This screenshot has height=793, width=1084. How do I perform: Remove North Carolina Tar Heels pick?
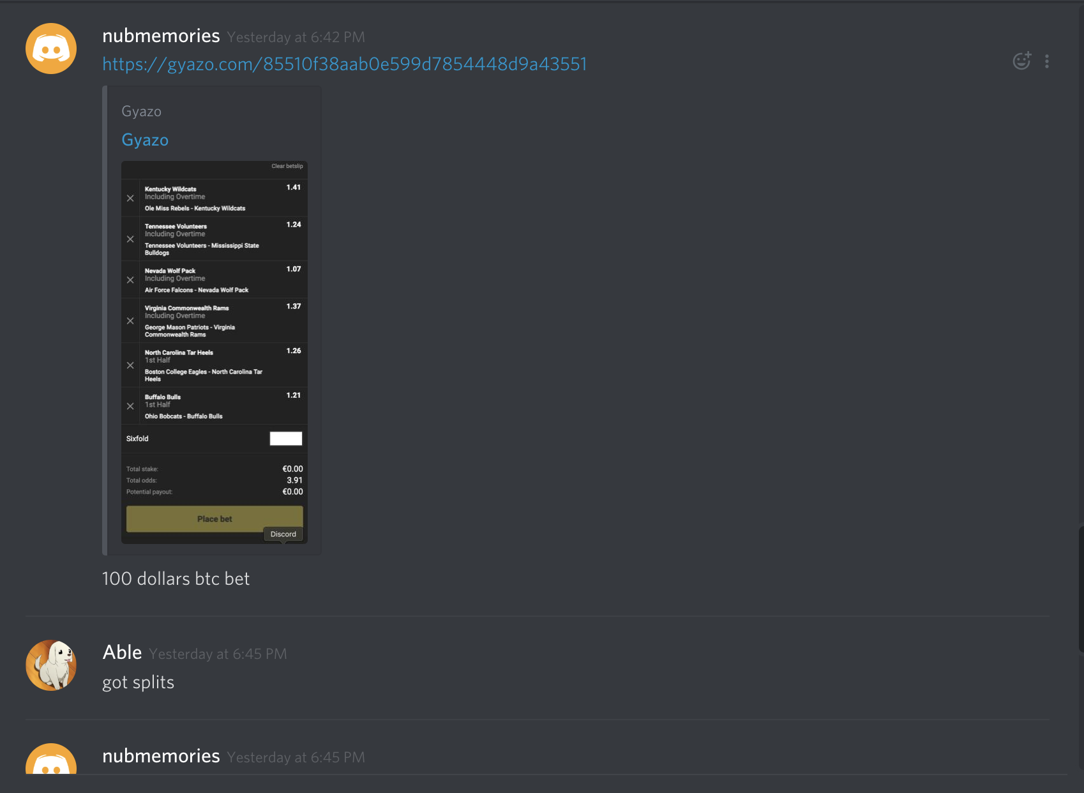point(130,366)
